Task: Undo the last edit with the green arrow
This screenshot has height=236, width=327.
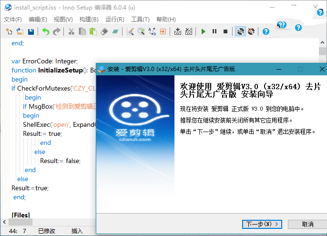Action: (45, 31)
